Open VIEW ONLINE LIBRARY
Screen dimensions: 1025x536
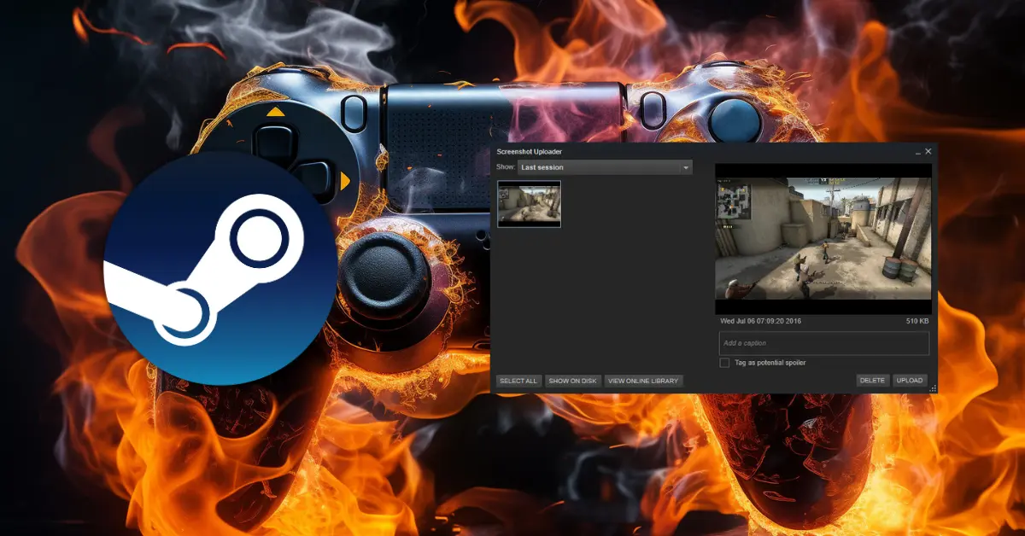[x=643, y=382]
